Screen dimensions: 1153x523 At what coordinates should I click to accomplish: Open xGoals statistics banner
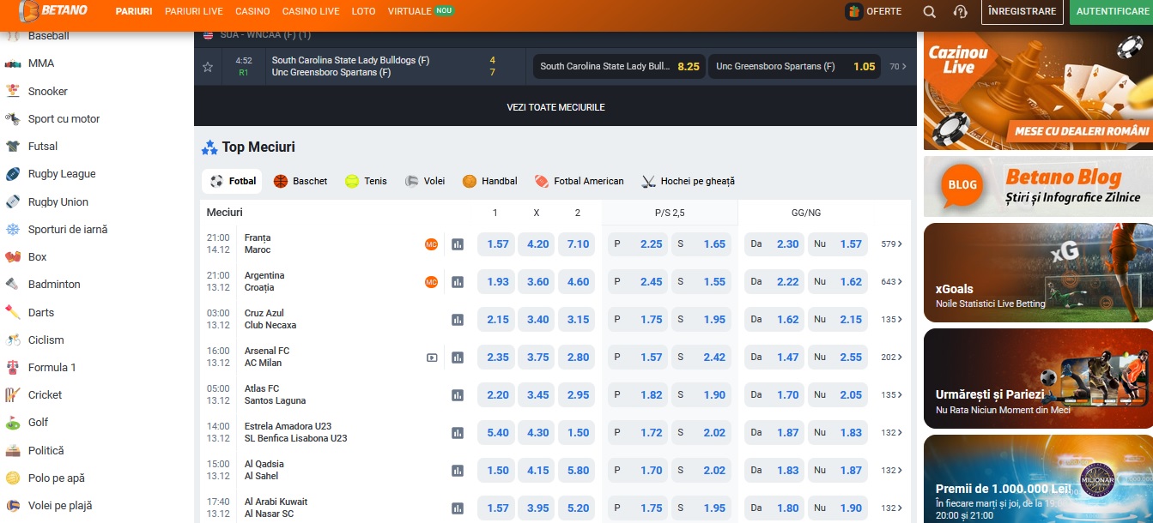point(1038,273)
